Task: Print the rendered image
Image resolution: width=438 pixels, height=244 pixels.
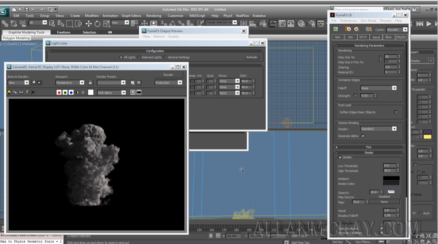Action: click(x=27, y=93)
